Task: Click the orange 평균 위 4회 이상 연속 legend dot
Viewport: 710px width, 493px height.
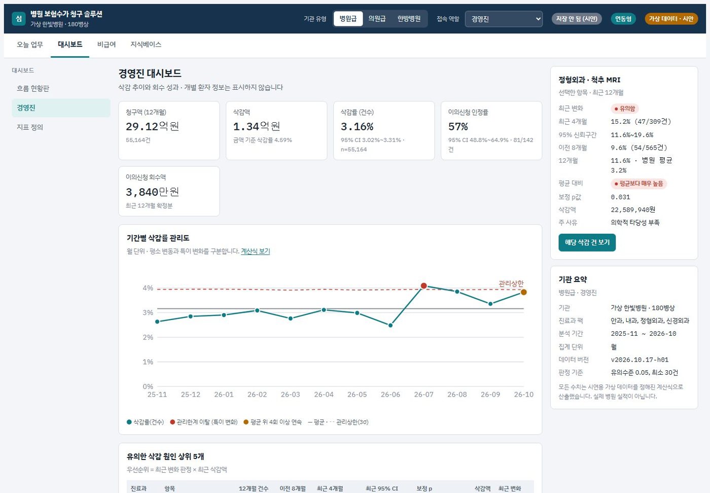Action: pos(246,422)
